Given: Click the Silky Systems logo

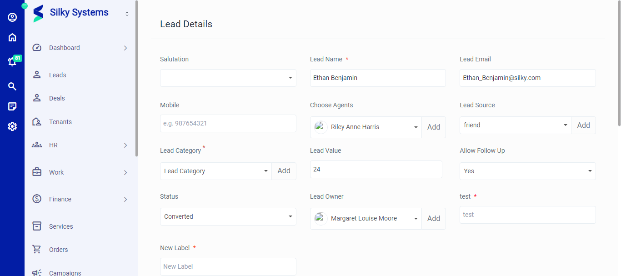Looking at the screenshot, I should click(39, 13).
